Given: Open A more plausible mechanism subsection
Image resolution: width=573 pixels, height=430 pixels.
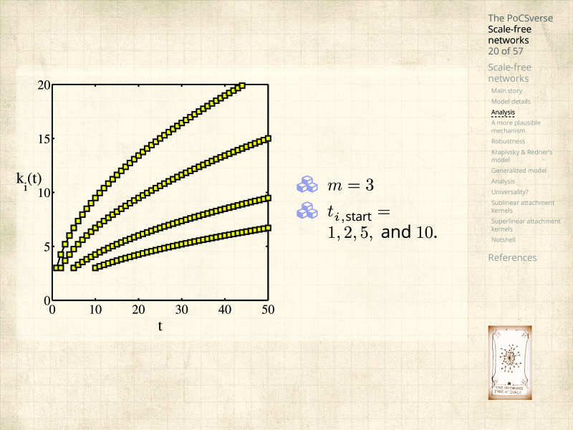Looking at the screenshot, I should point(516,127).
